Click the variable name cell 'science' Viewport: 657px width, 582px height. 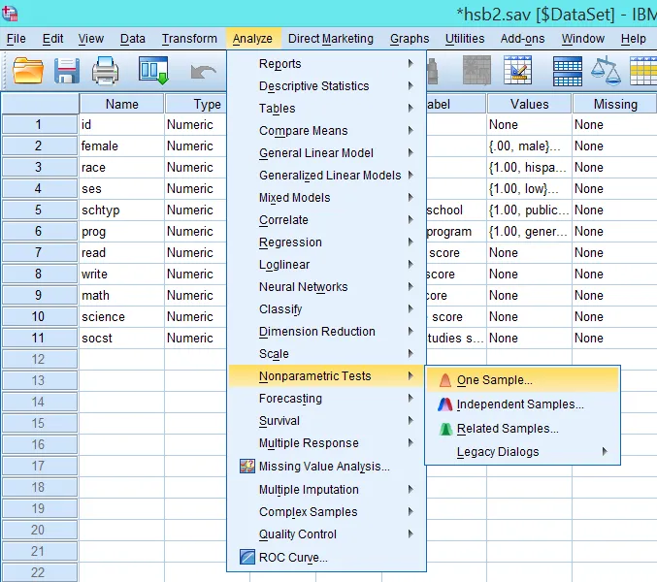121,316
